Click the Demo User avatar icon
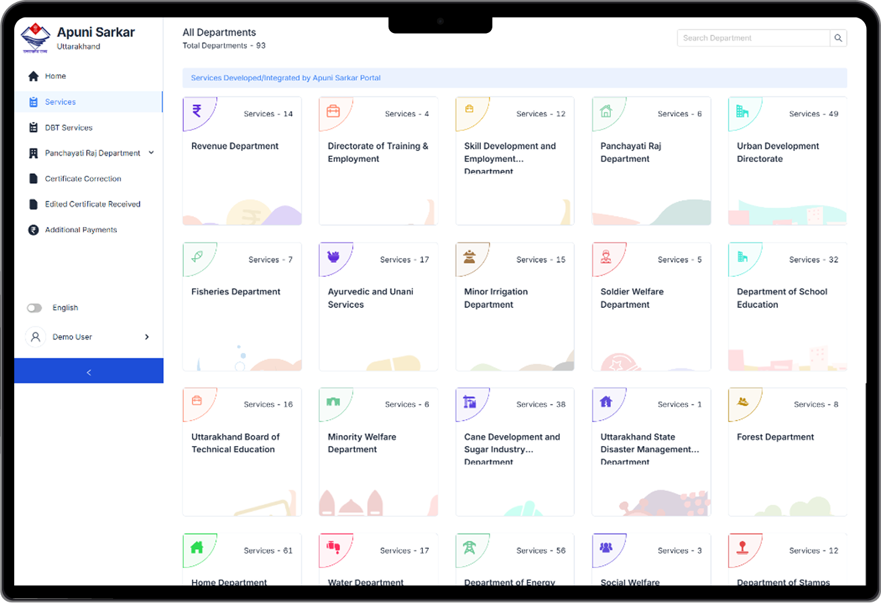The width and height of the screenshot is (881, 603). (x=35, y=337)
